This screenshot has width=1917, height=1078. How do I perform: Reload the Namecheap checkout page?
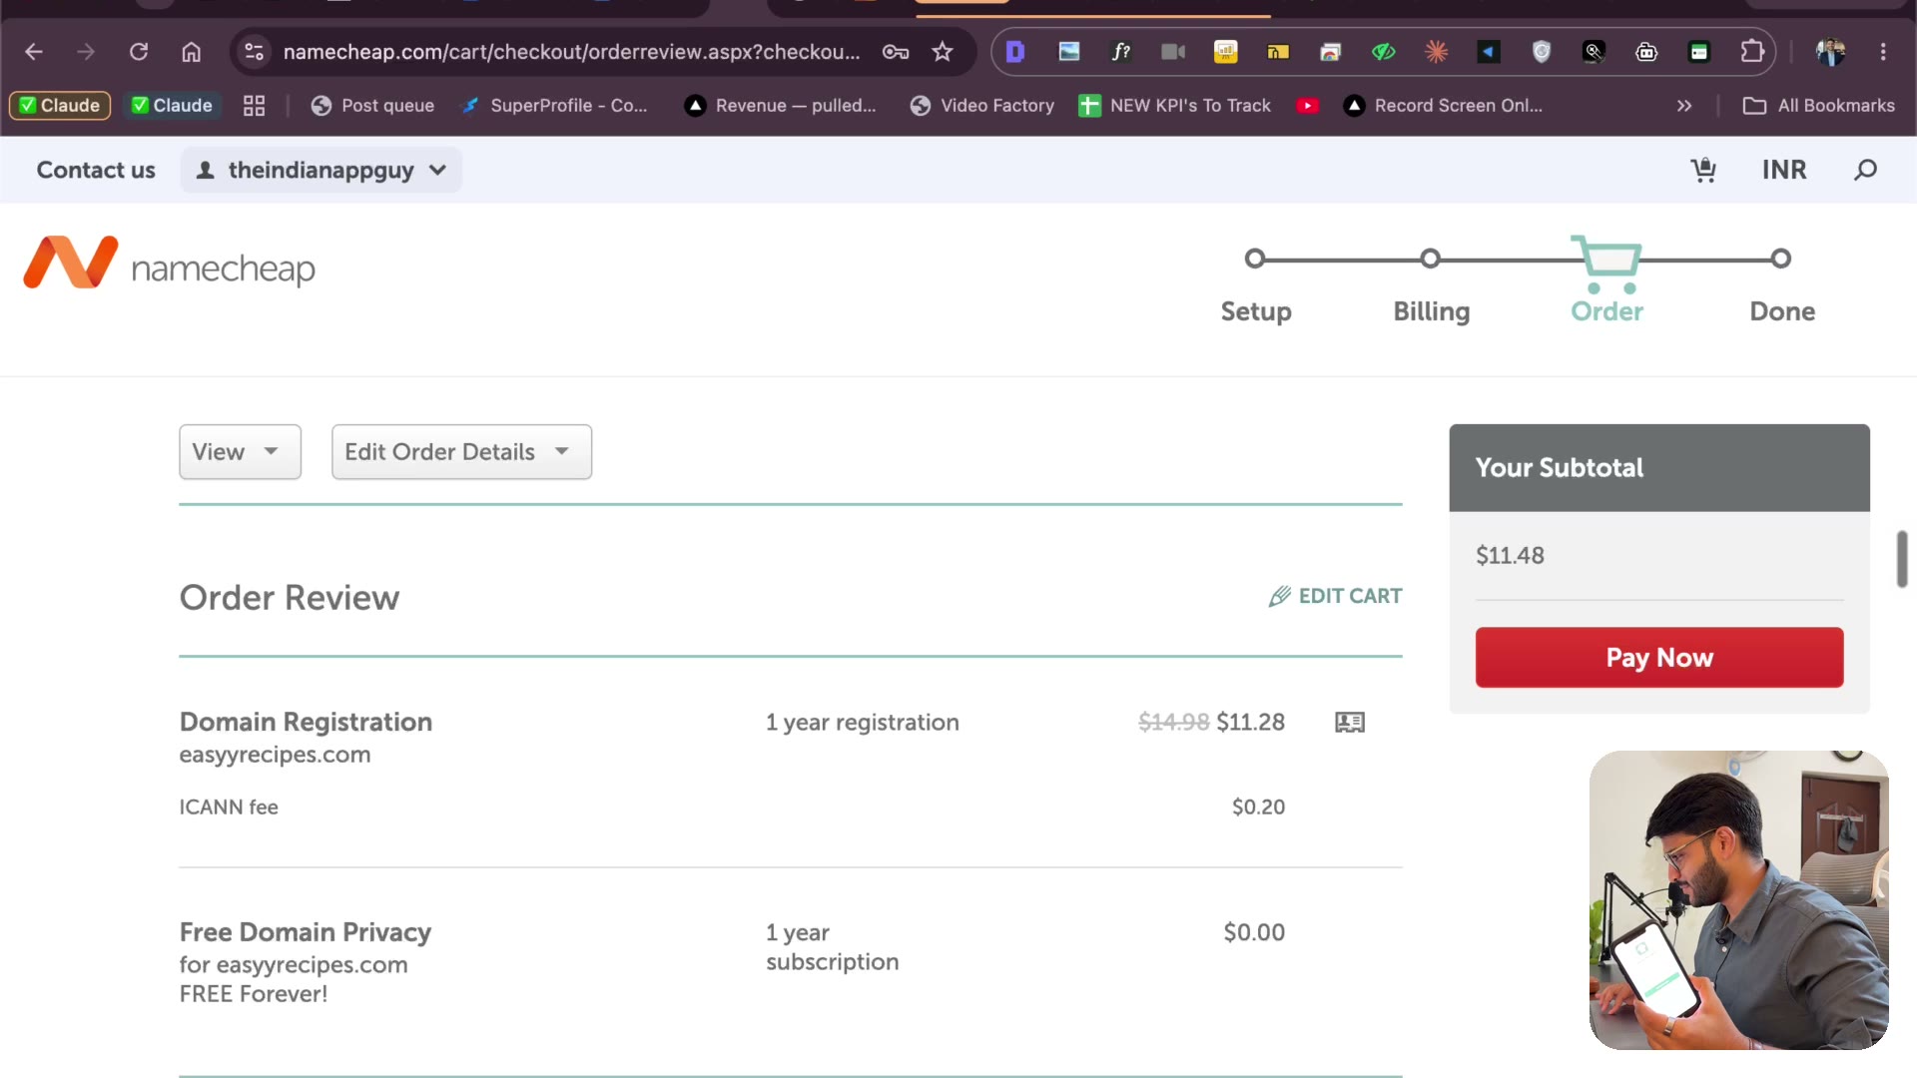click(139, 52)
